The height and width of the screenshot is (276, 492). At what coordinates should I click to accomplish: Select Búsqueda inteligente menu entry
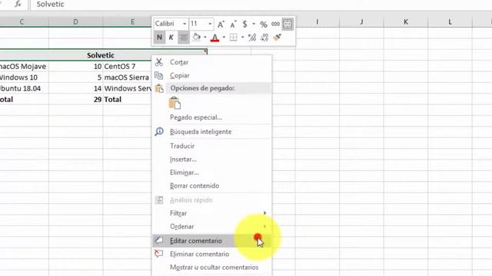[x=212, y=132]
